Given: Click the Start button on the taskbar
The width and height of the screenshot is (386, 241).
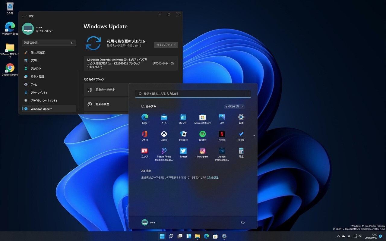Looking at the screenshot, I should pyautogui.click(x=162, y=236).
